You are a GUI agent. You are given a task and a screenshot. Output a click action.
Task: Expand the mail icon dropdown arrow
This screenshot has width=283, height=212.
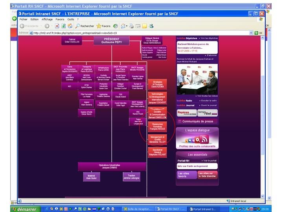(x=127, y=26)
